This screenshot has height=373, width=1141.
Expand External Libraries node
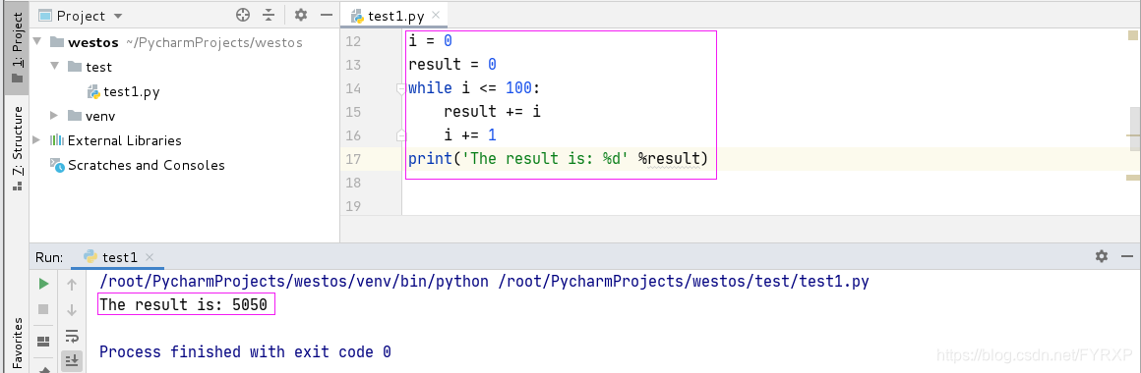point(37,140)
